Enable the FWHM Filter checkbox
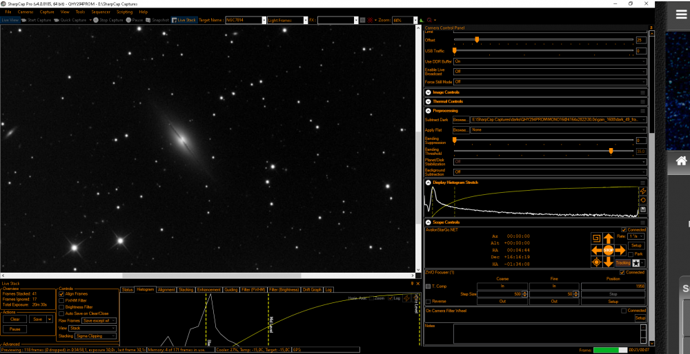The width and height of the screenshot is (690, 354). pyautogui.click(x=61, y=300)
